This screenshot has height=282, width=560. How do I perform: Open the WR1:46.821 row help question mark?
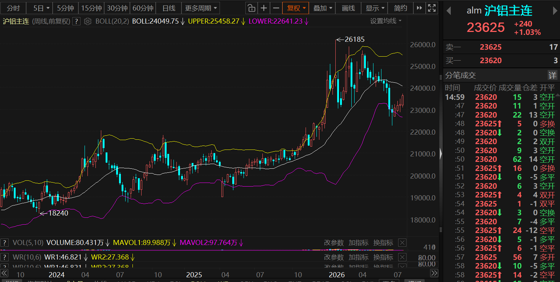tap(5, 257)
